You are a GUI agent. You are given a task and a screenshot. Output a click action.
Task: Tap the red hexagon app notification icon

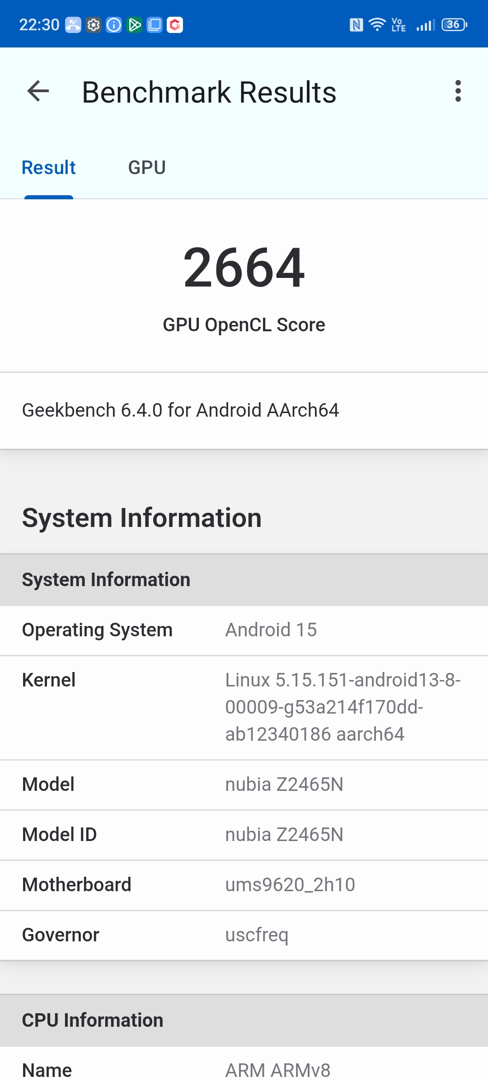tap(175, 25)
